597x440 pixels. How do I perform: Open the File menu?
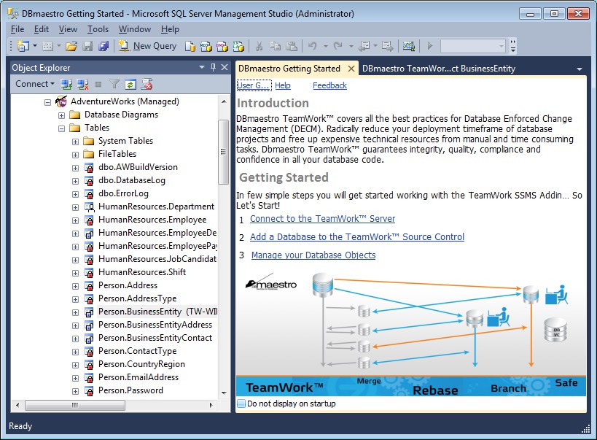(17, 29)
